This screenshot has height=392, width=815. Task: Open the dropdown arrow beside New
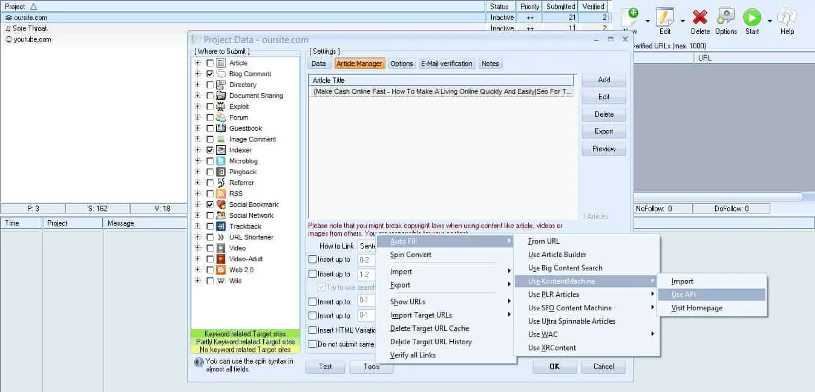pos(647,21)
